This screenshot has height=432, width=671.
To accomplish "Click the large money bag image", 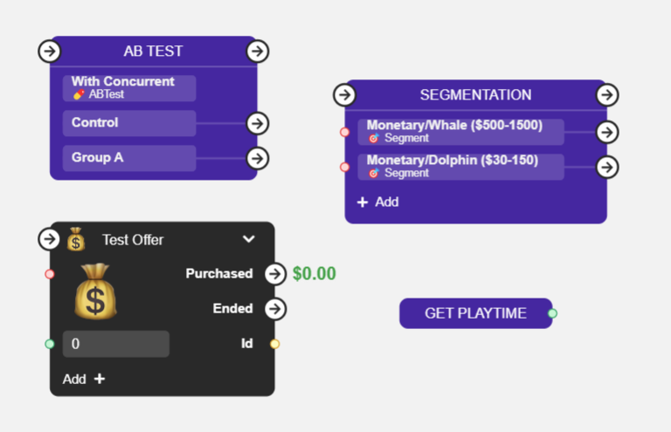I will point(95,291).
